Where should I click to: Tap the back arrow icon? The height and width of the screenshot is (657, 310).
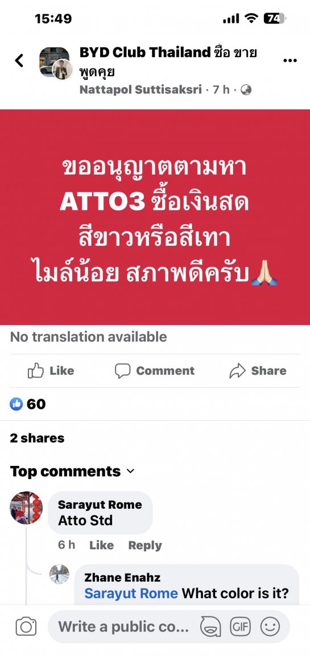tap(19, 61)
